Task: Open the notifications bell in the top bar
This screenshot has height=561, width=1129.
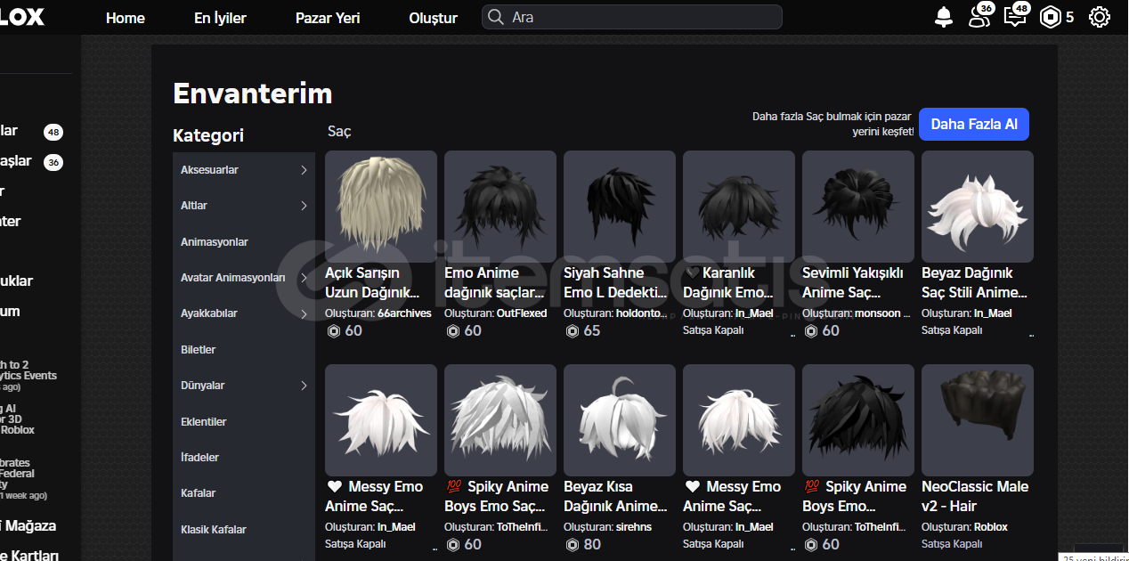Action: pyautogui.click(x=944, y=17)
